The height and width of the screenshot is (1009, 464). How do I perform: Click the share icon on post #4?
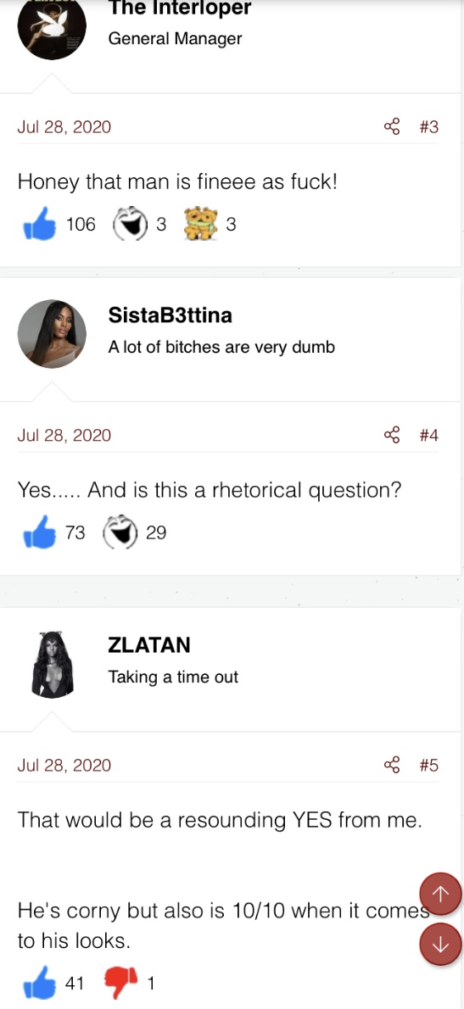point(392,435)
